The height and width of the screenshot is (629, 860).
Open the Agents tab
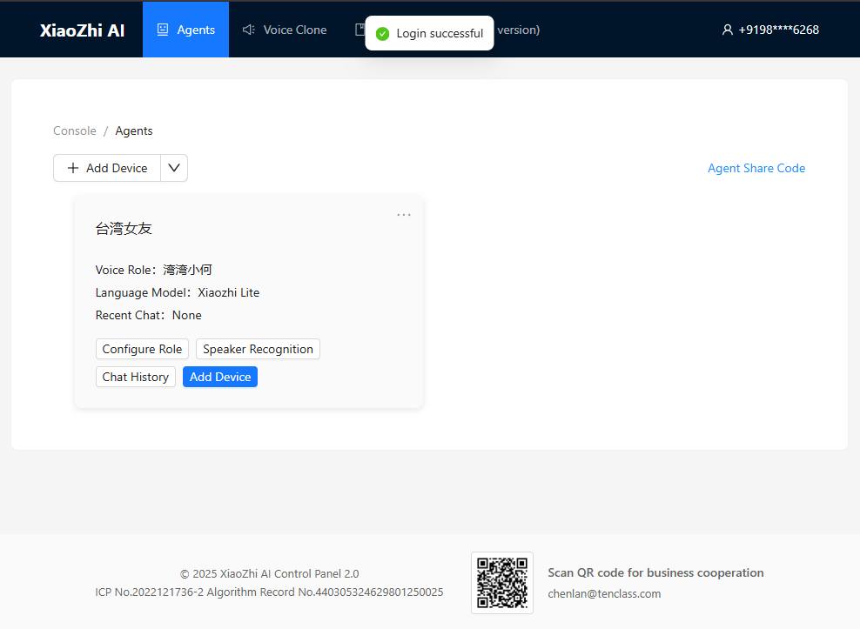(x=185, y=30)
